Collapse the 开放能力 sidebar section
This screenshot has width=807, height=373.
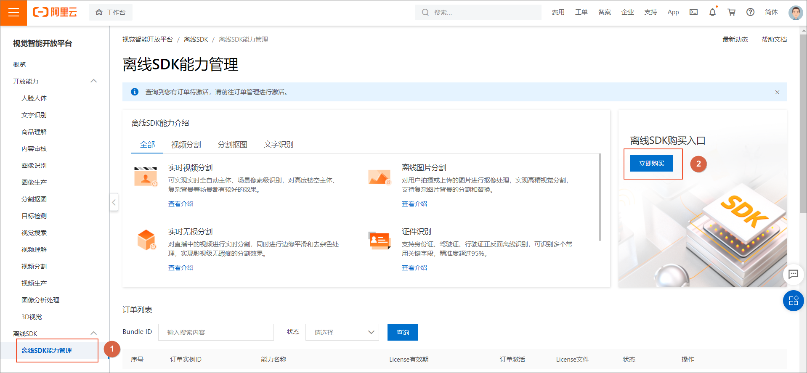pyautogui.click(x=94, y=81)
